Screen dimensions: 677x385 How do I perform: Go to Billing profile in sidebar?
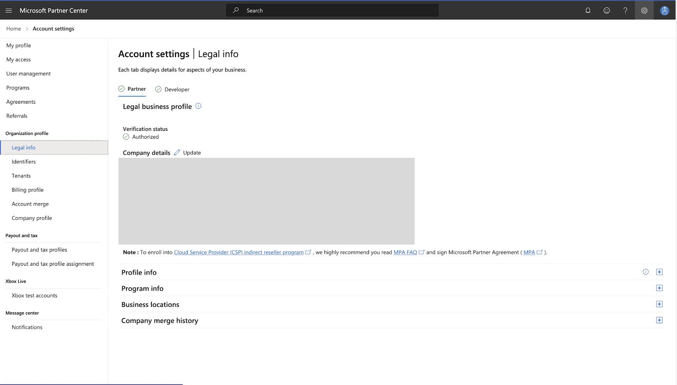[28, 190]
